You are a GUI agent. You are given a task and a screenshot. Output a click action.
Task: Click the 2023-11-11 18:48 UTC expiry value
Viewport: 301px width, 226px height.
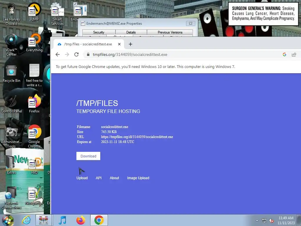(x=118, y=142)
